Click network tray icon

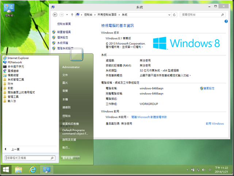click(198, 170)
